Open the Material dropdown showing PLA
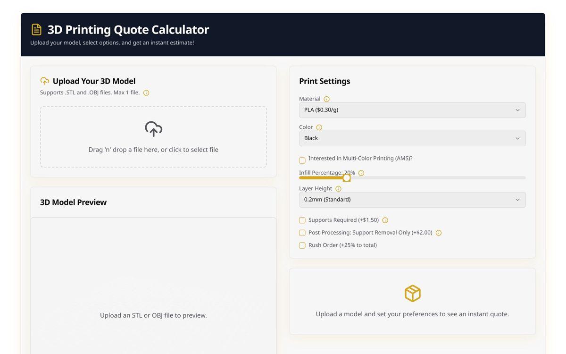Screen dimensions: 566x354 (412, 110)
